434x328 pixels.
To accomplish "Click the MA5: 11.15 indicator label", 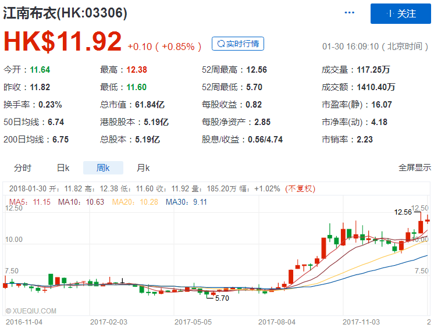I will [x=30, y=202].
